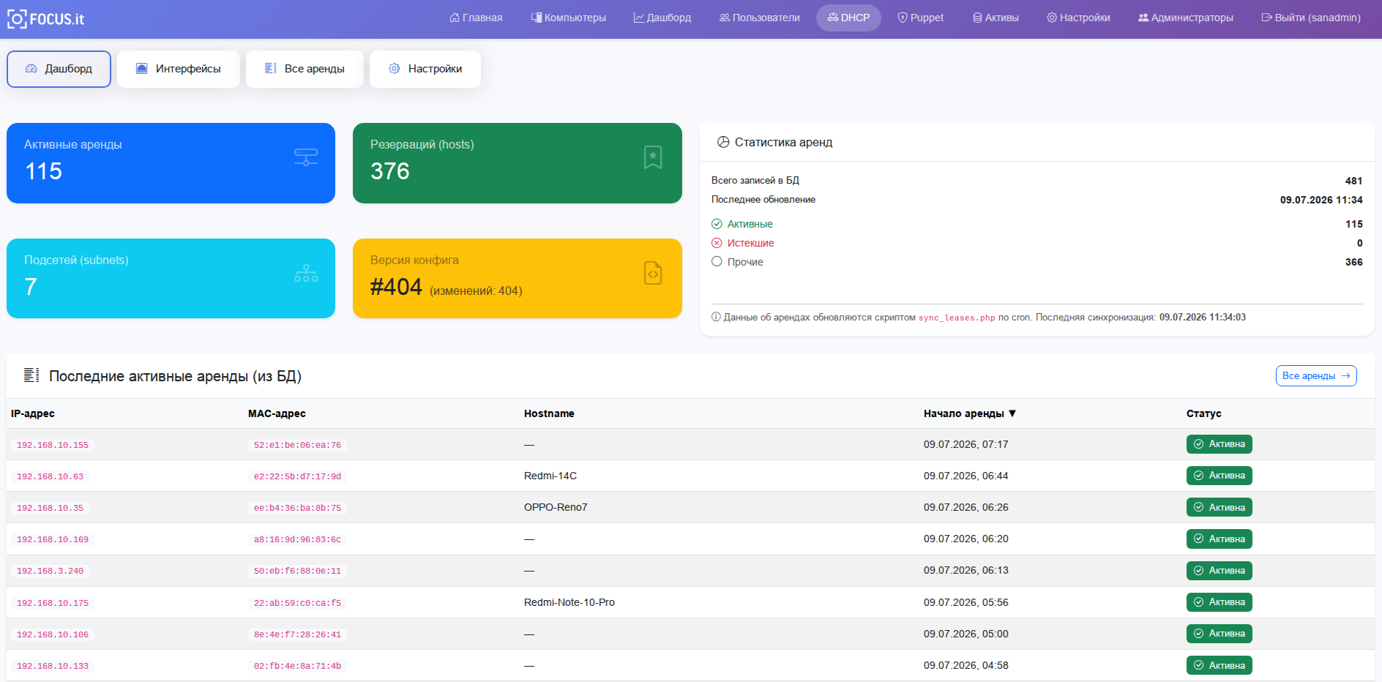Click hostname OPPO-Reno7
1382x682 pixels.
coord(556,507)
